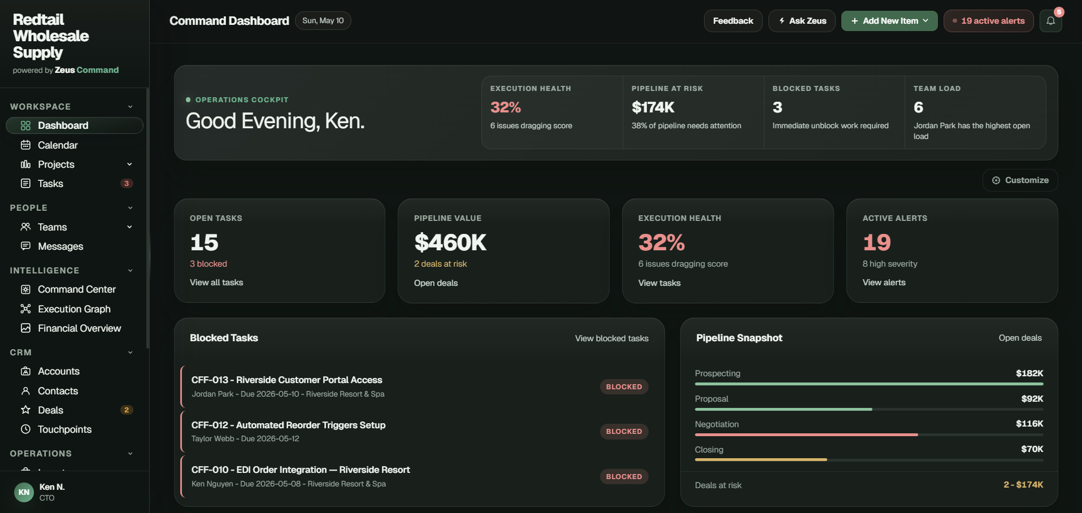Open the Add New Item dropdown
The width and height of the screenshot is (1082, 513).
pyautogui.click(x=889, y=21)
